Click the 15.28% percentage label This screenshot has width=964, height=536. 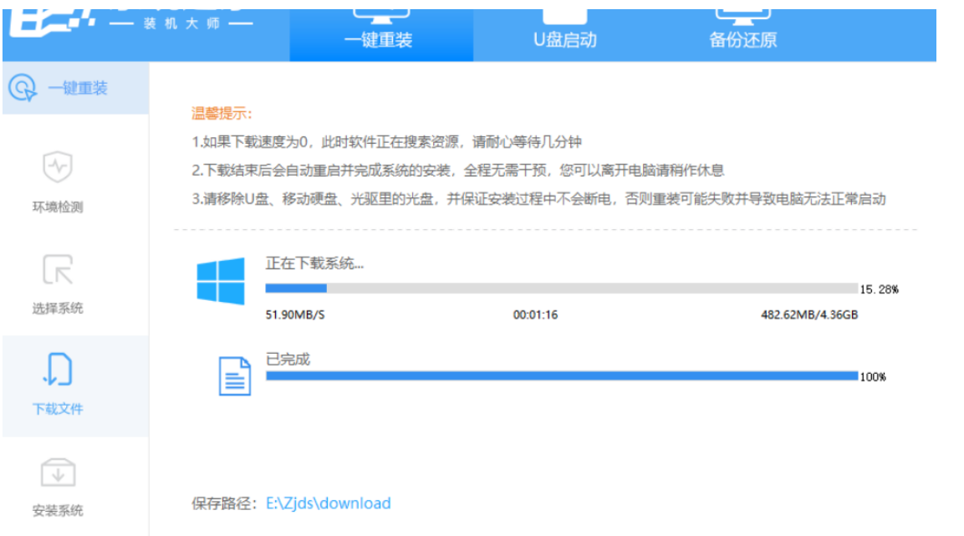coord(882,288)
